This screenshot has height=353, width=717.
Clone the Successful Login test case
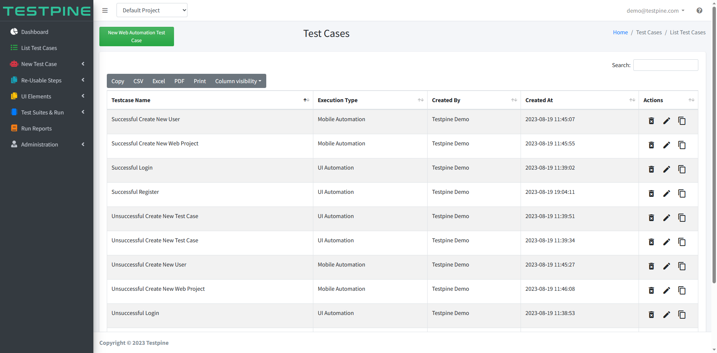click(682, 169)
